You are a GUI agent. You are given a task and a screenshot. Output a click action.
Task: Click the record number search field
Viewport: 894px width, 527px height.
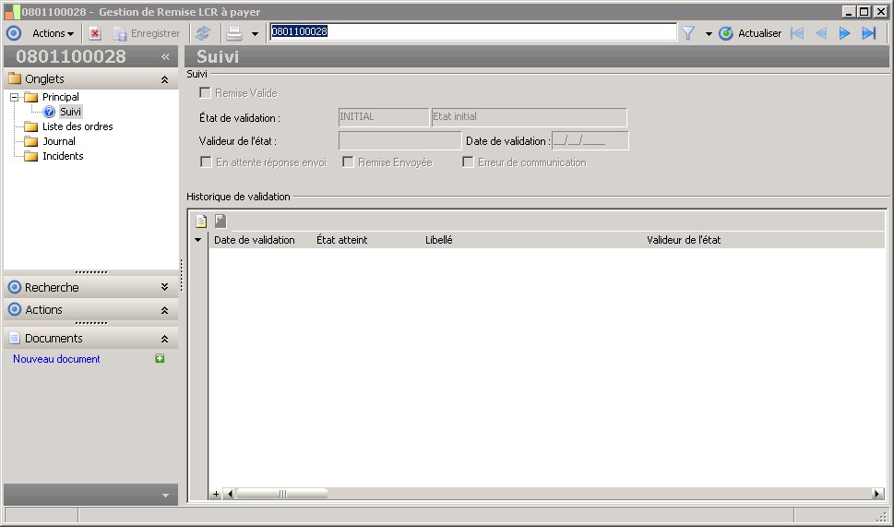tap(473, 32)
